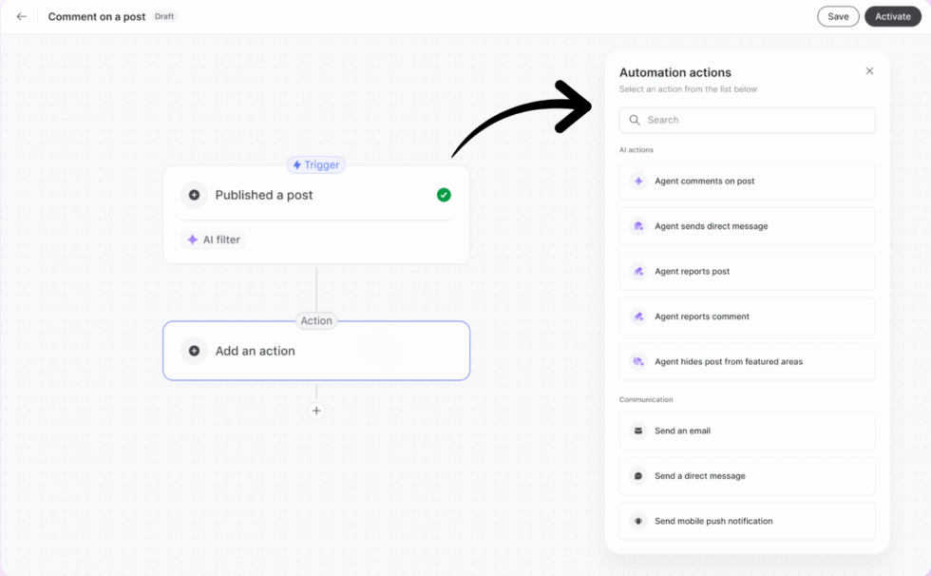Screen dimensions: 931x576
Task: Click into the Search actions field
Action: tap(747, 120)
